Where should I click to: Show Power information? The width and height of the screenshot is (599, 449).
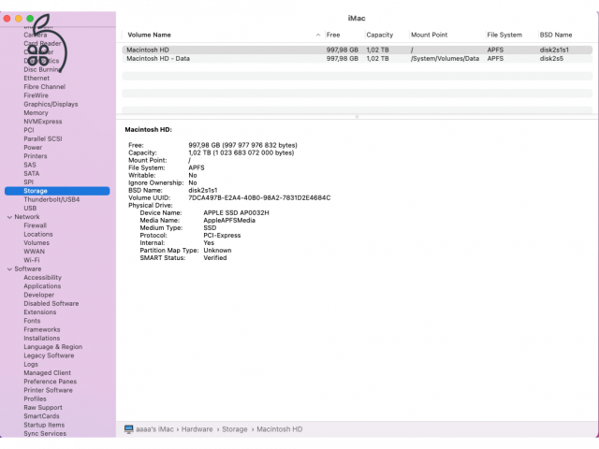tap(33, 148)
